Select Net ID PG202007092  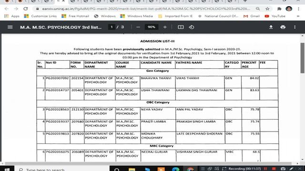coord(57,78)
